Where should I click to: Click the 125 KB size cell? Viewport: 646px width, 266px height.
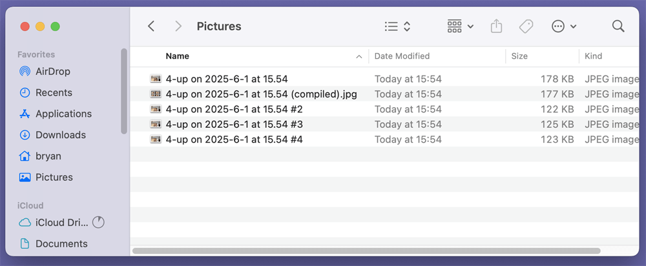557,125
